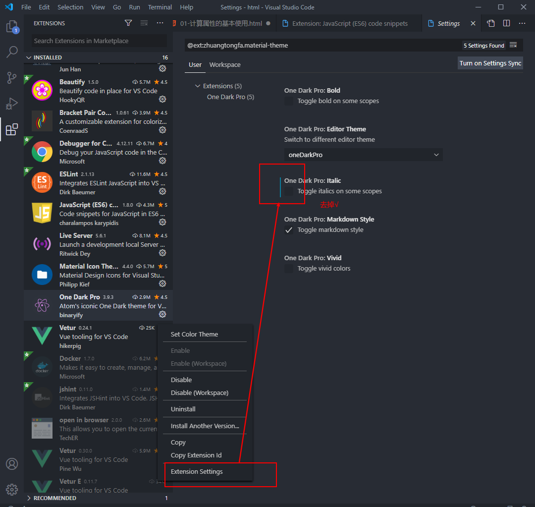The width and height of the screenshot is (535, 507).
Task: Collapse the INSTALLED extensions section
Action: click(x=29, y=57)
